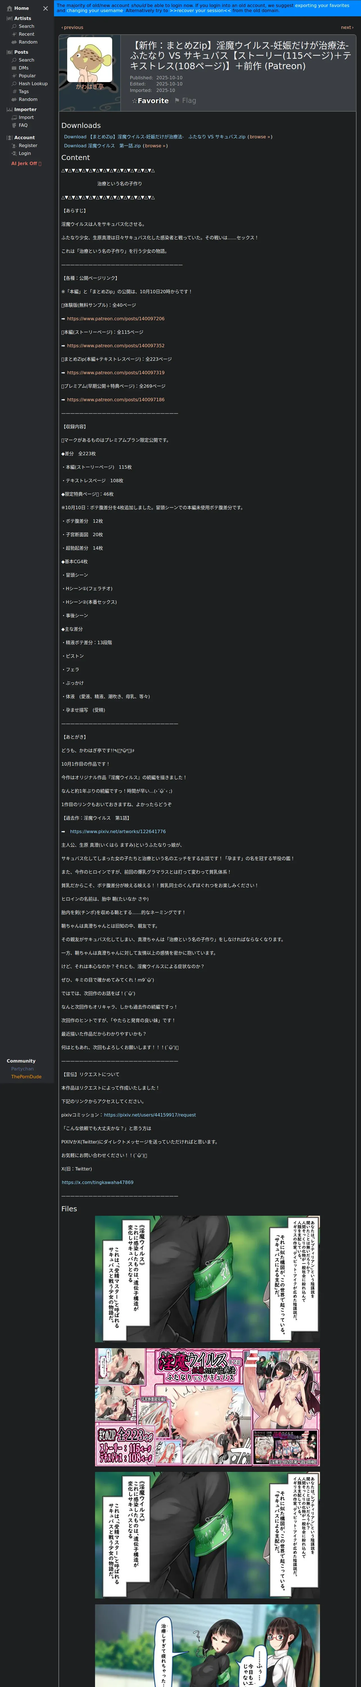Open patreon post 140097319 link
The height and width of the screenshot is (1687, 361).
115,373
